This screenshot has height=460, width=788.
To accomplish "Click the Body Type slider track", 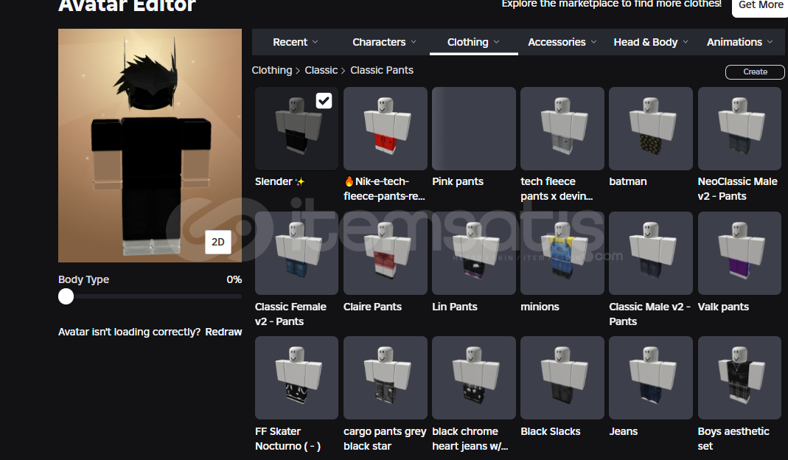I will coord(150,296).
